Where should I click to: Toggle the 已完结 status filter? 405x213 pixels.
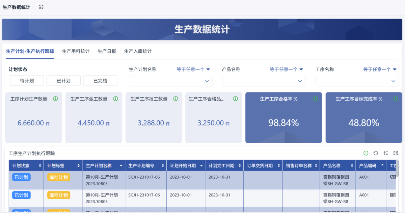(100, 81)
